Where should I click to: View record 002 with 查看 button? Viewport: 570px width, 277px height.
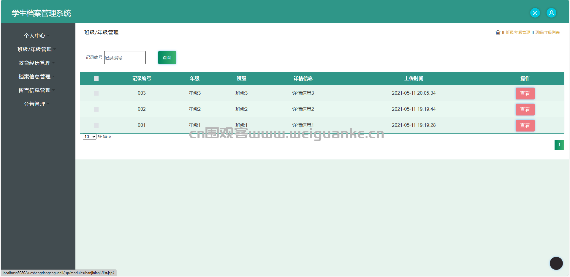click(525, 110)
